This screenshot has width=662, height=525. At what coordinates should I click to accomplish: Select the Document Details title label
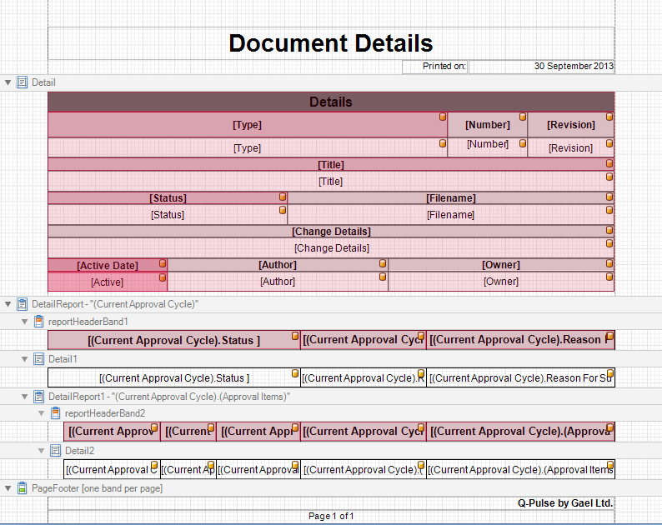point(331,43)
